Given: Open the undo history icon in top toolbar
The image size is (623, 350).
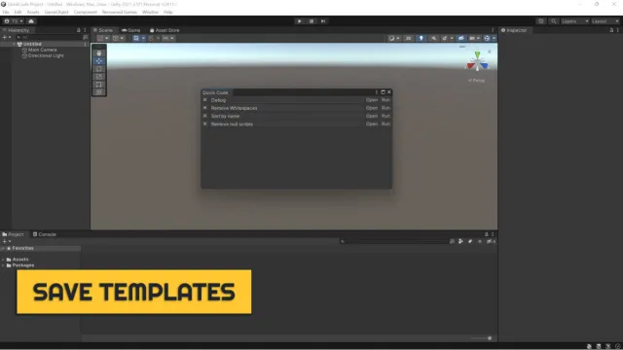Looking at the screenshot, I should point(541,21).
